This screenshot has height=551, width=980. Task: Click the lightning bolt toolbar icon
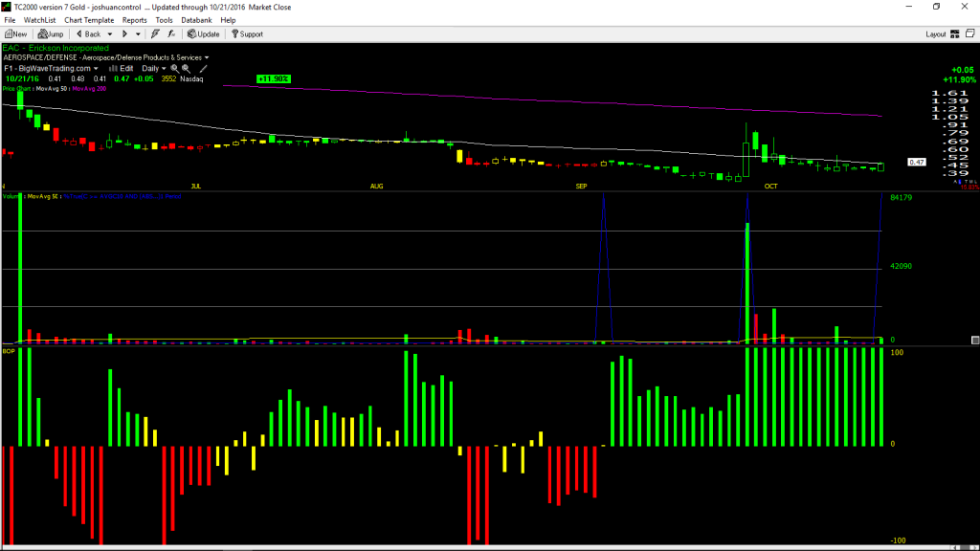pyautogui.click(x=155, y=34)
